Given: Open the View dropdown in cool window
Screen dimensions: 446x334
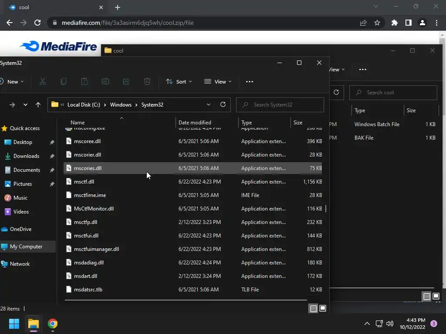Looking at the screenshot, I should (338, 69).
